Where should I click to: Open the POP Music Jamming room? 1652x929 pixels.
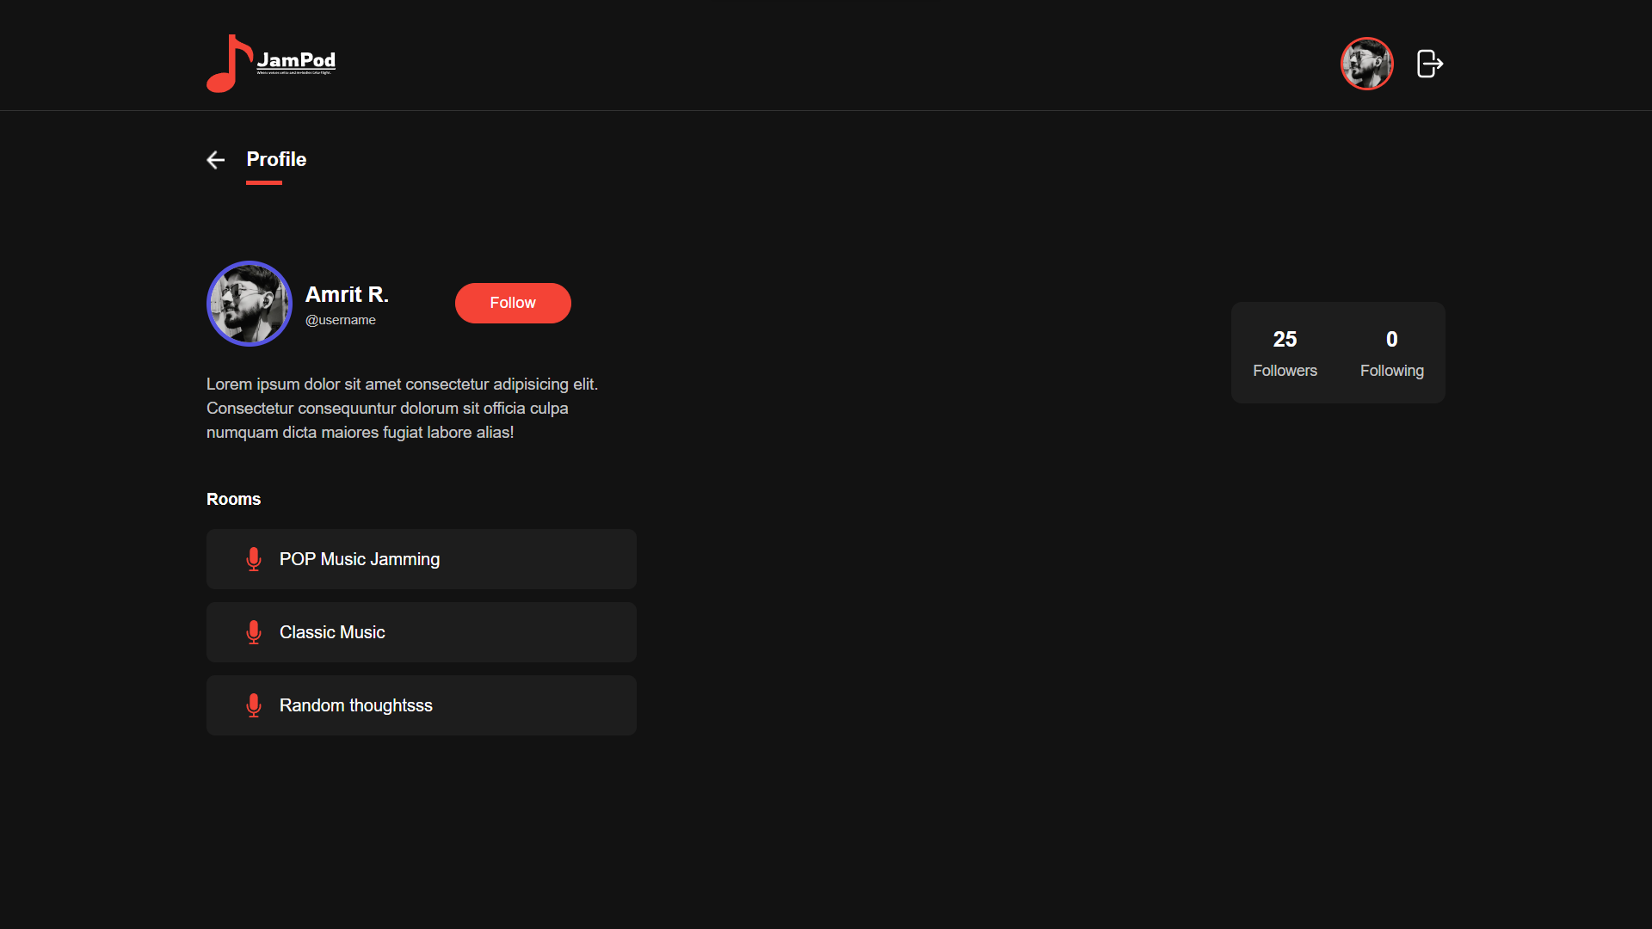[x=421, y=559]
